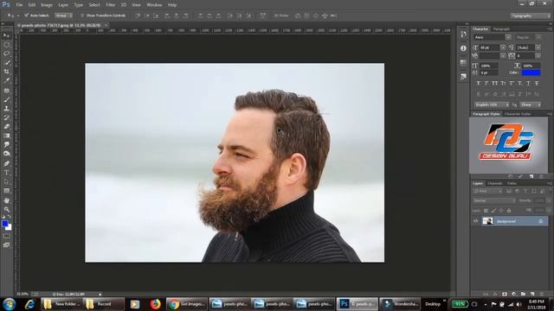Select the Background layer thumbnail
554x311 pixels.
coord(487,221)
